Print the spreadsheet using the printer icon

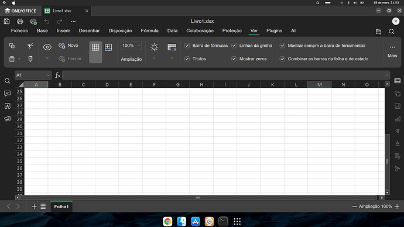(x=20, y=22)
